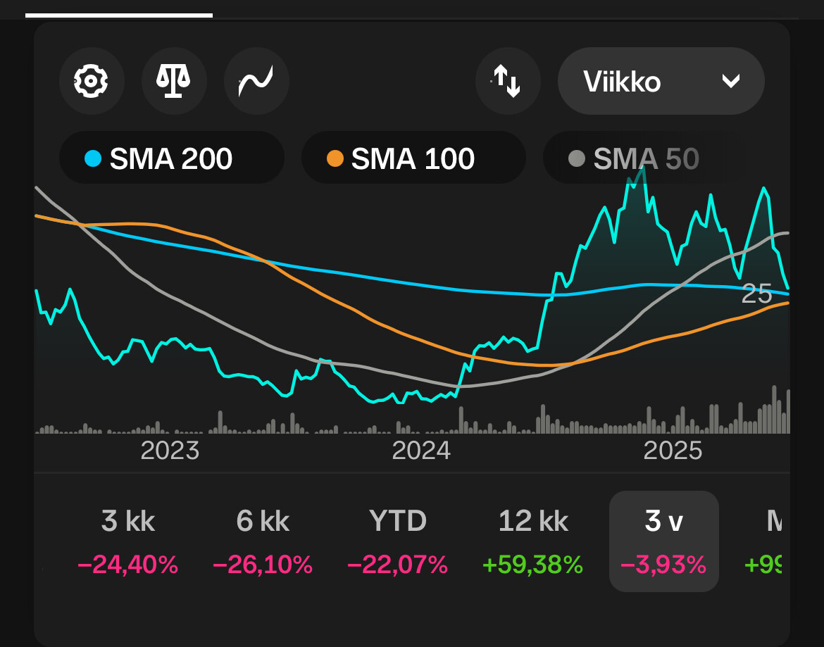Click the price label 25 on chart
Image resolution: width=824 pixels, height=647 pixels.
click(x=756, y=294)
